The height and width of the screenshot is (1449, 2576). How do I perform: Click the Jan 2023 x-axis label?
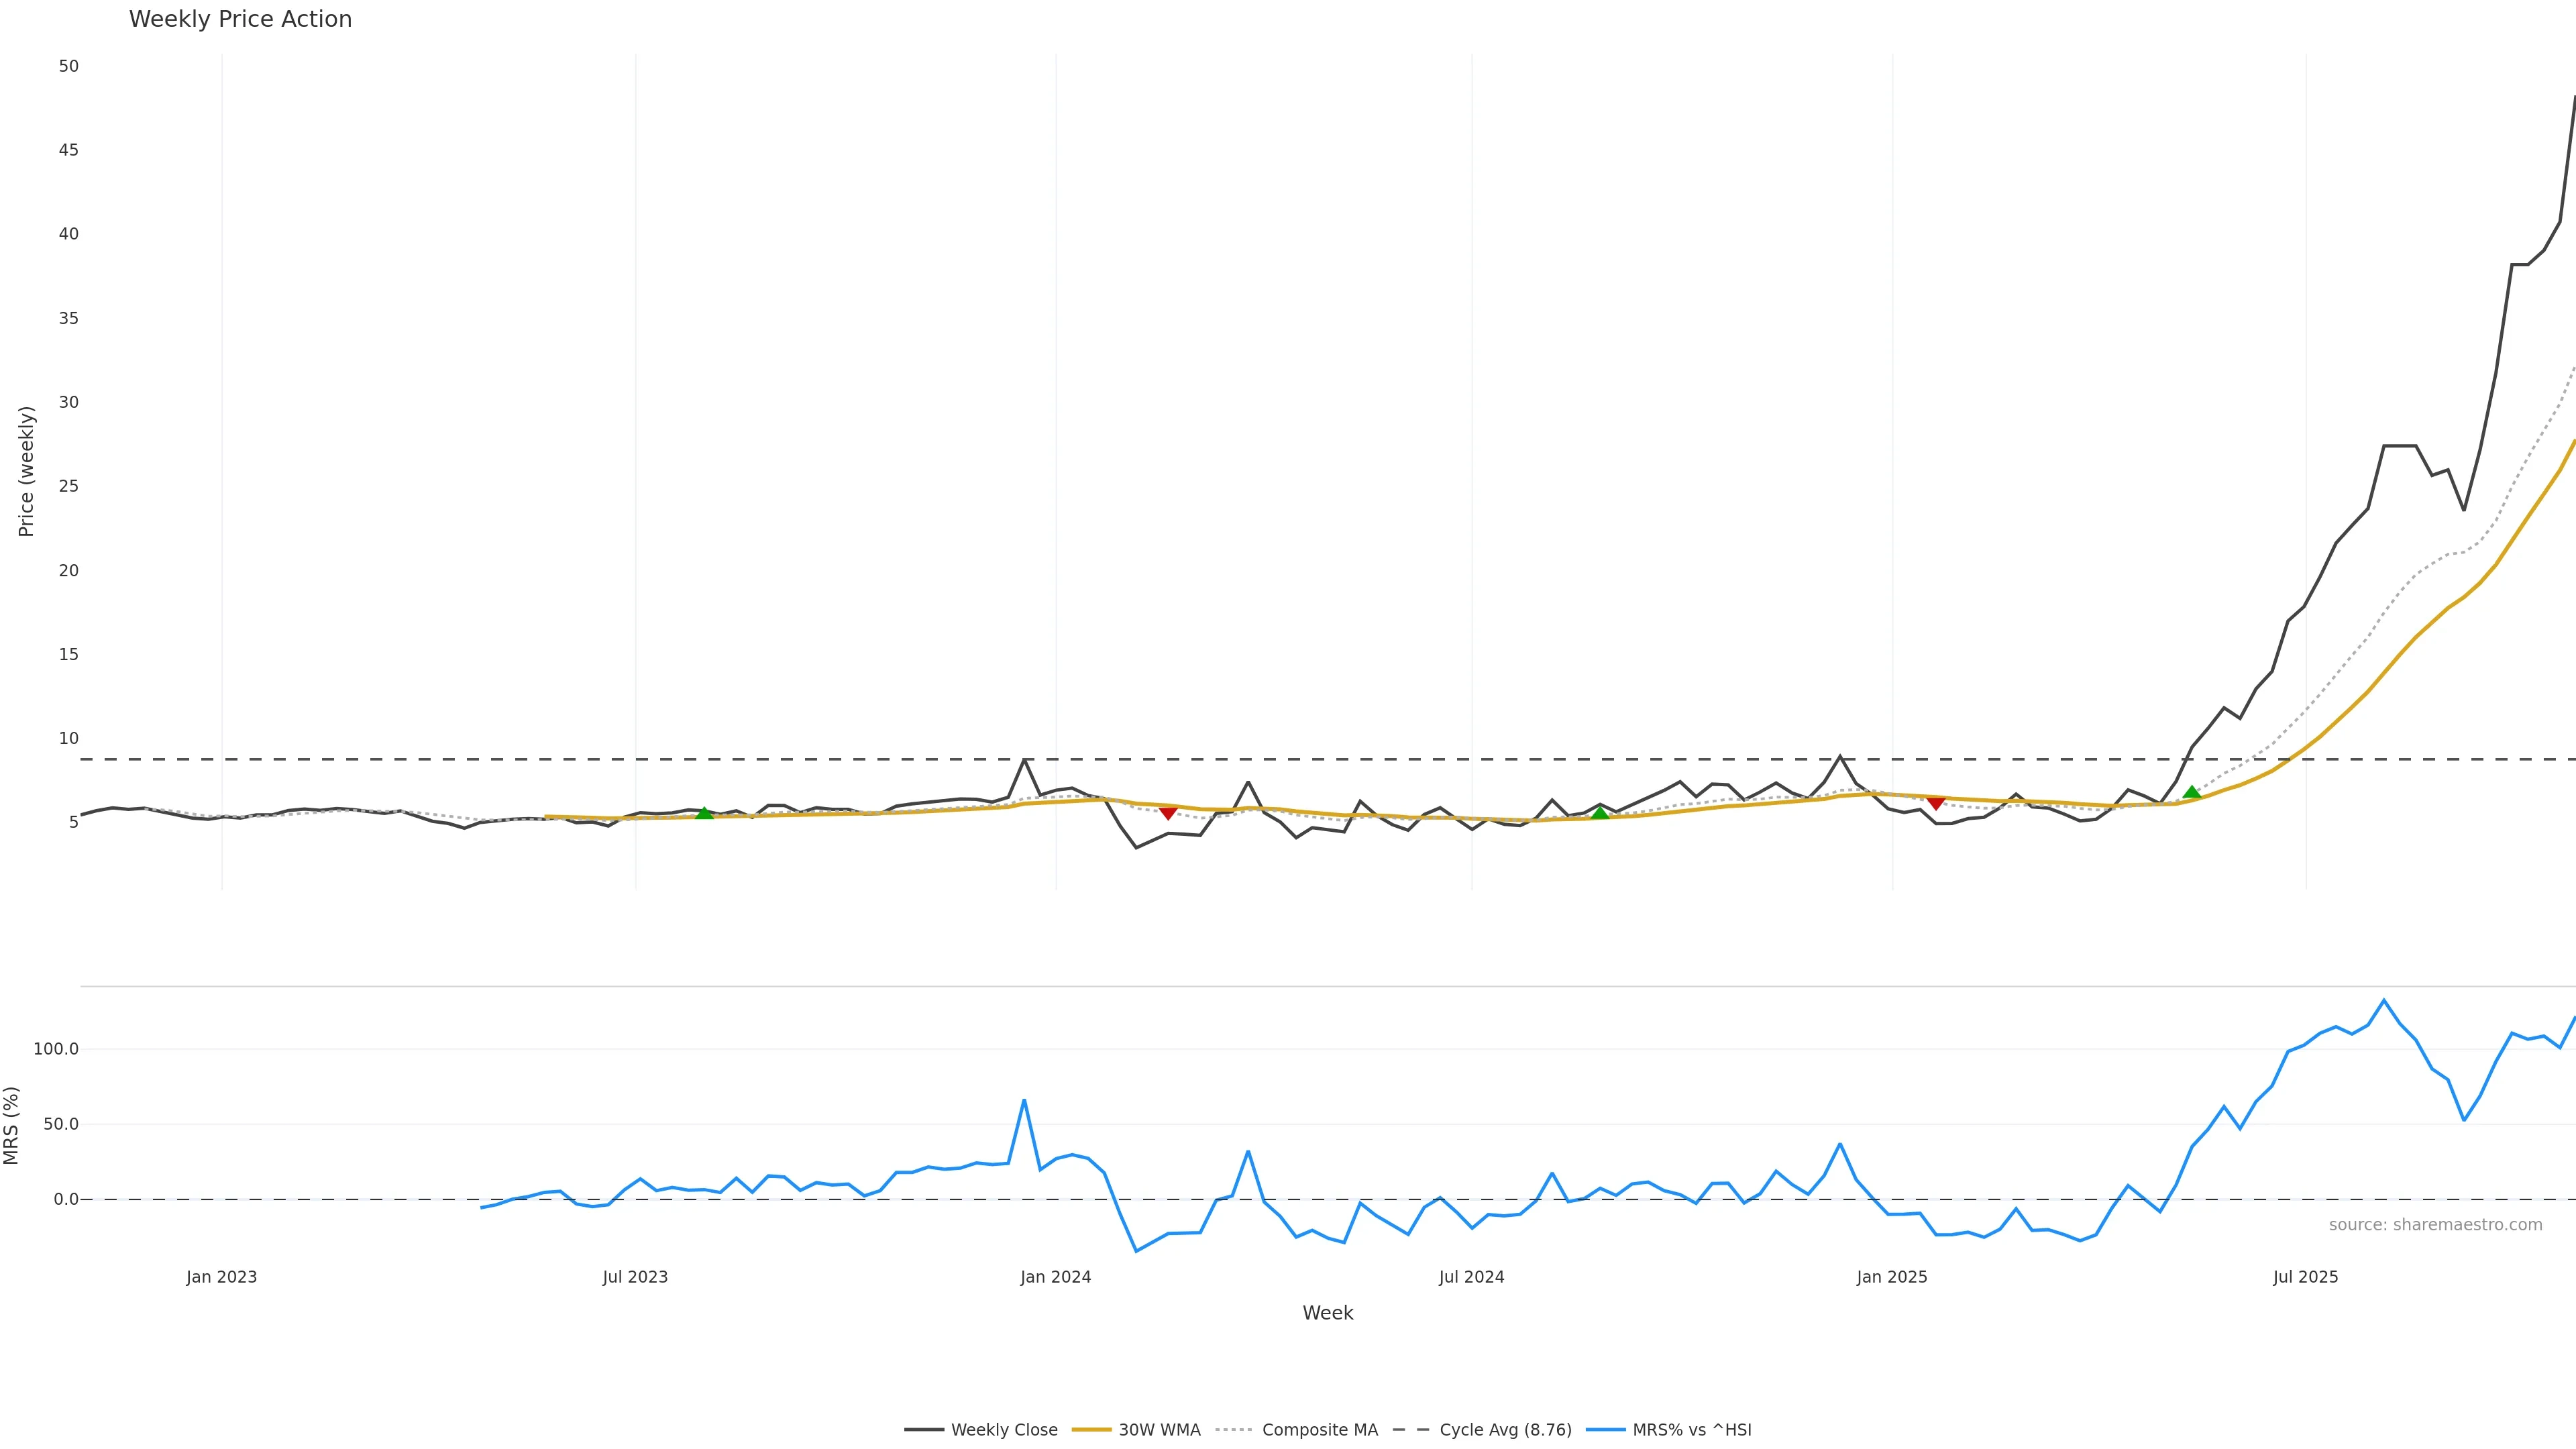coord(221,1277)
